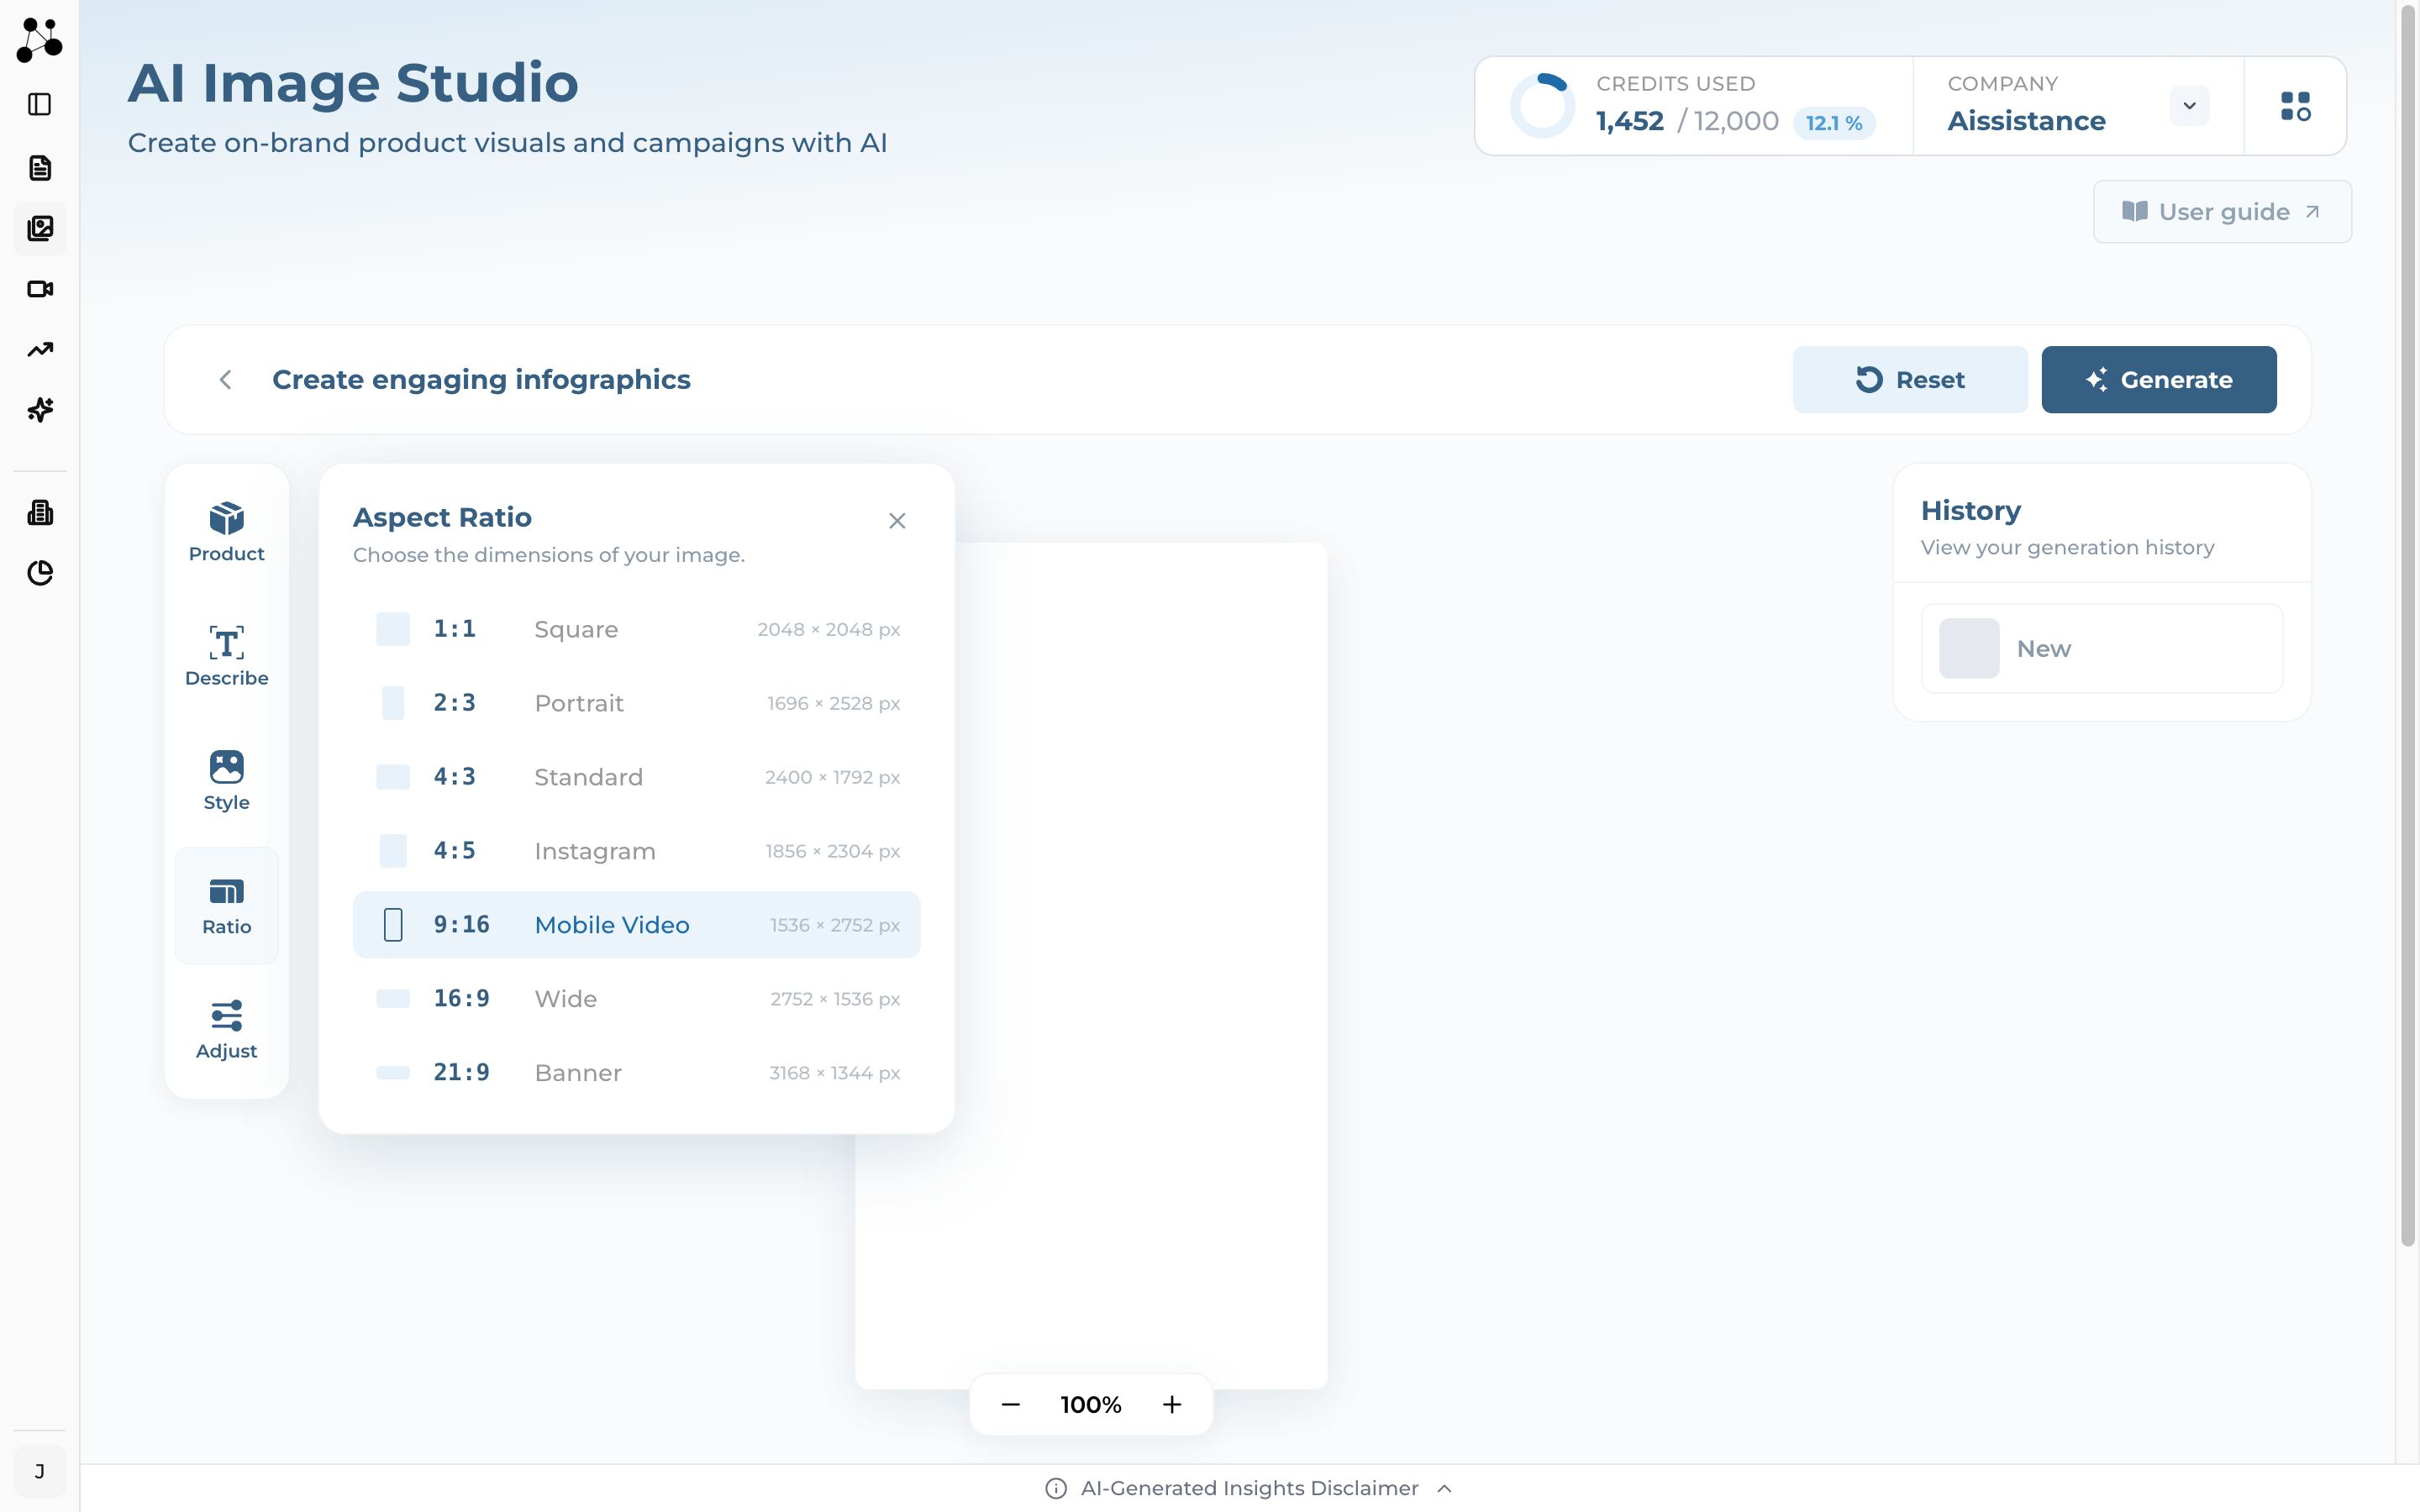Zoom out with the minus icon

click(1010, 1405)
